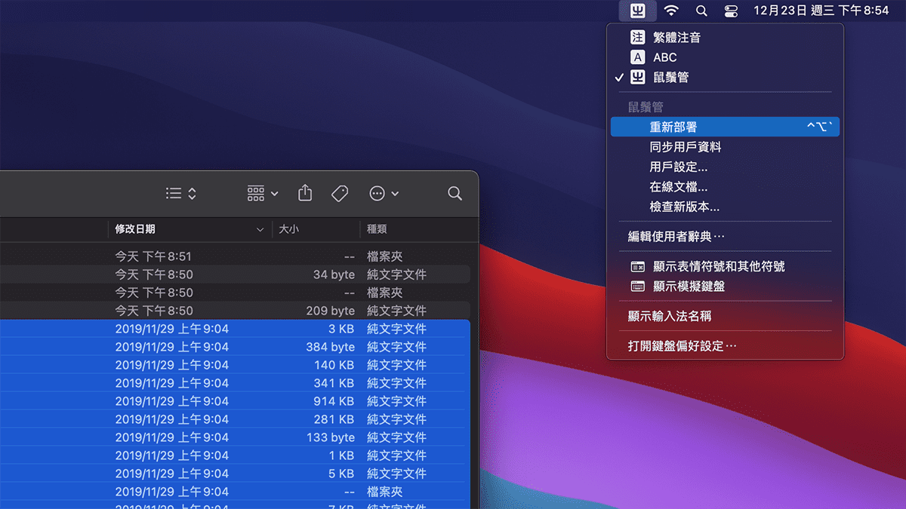The width and height of the screenshot is (906, 509).
Task: Click the Finder tags icon
Action: (x=340, y=194)
